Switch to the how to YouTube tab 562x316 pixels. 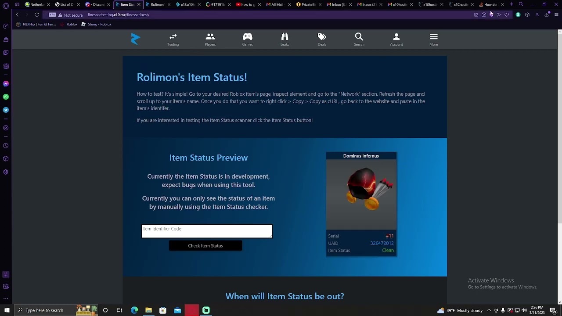[248, 4]
